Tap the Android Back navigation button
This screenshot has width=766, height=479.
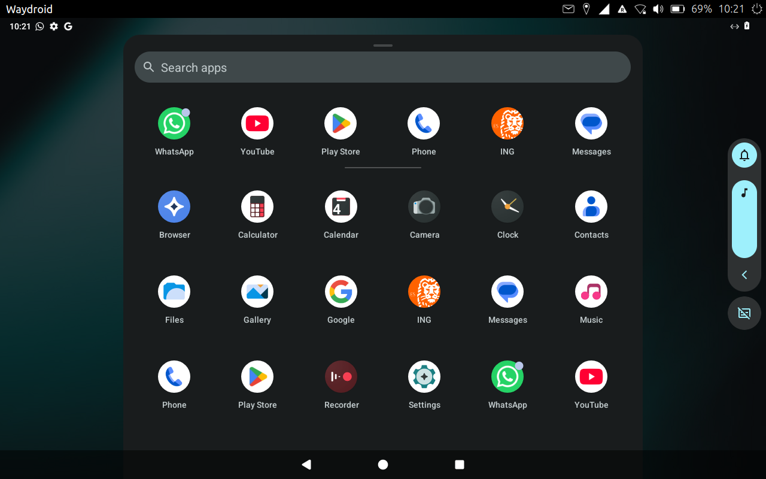coord(306,465)
